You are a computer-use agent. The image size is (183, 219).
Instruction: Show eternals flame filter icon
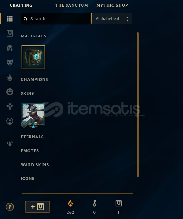[10, 77]
